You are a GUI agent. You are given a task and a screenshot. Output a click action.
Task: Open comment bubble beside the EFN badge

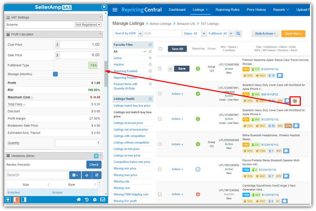tap(296, 126)
